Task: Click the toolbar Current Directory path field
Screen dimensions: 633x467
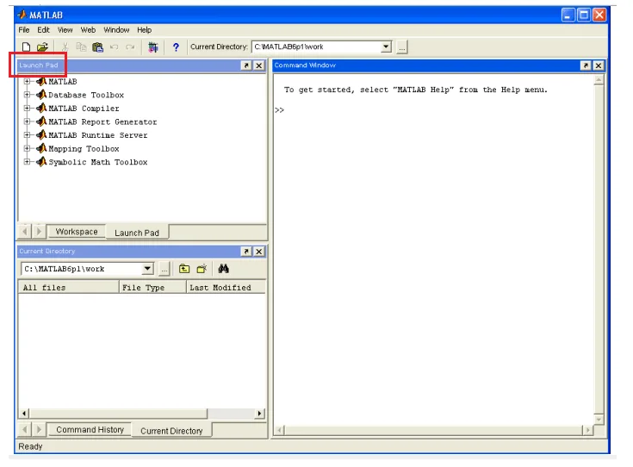Action: point(317,47)
